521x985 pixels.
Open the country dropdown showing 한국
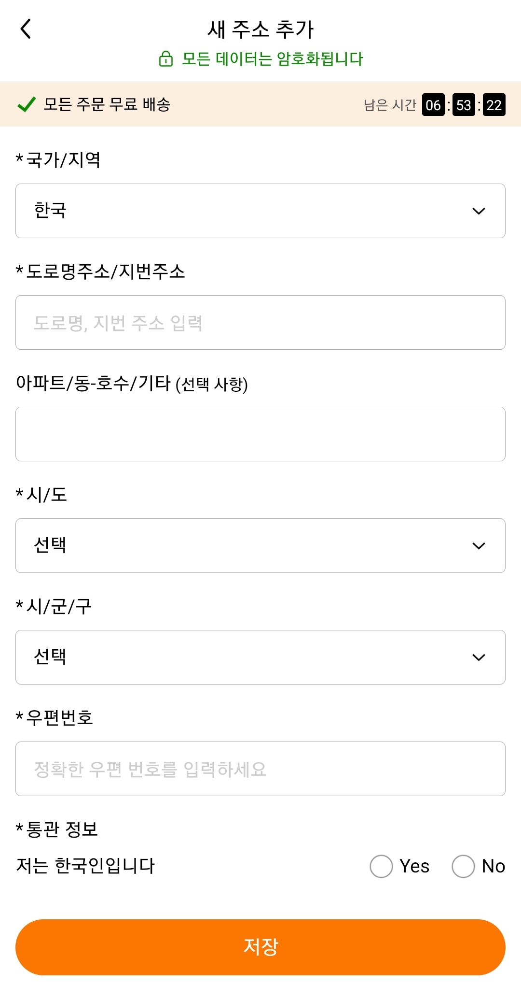(x=260, y=211)
